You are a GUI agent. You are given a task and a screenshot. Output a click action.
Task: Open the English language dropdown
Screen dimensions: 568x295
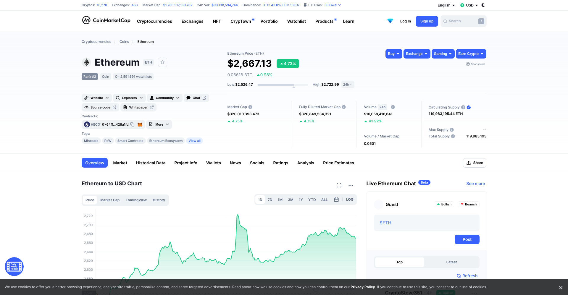446,5
